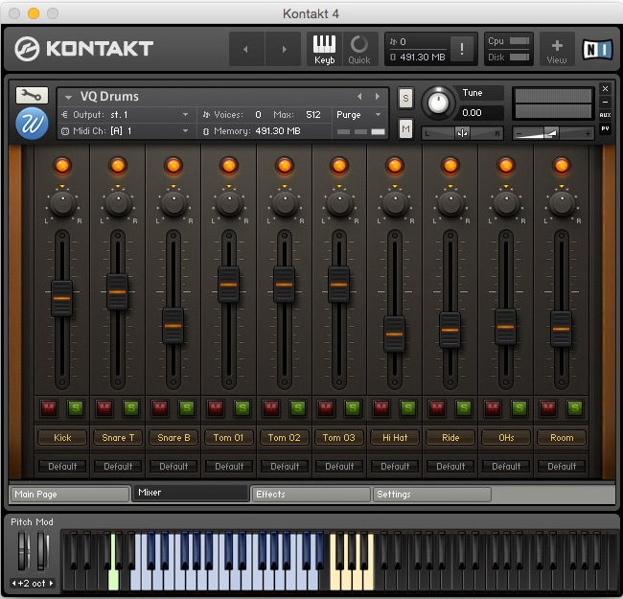Click the NI logo icon
The image size is (623, 599).
596,49
